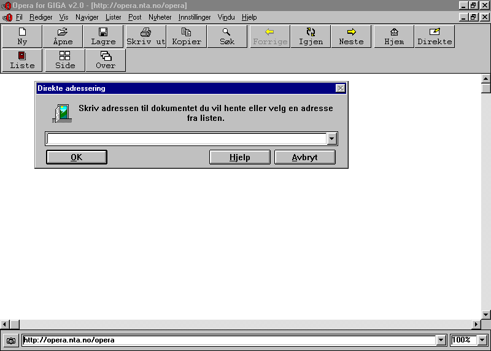This screenshot has width=491, height=351.
Task: Print using the Skriv ut button
Action: pyautogui.click(x=145, y=37)
